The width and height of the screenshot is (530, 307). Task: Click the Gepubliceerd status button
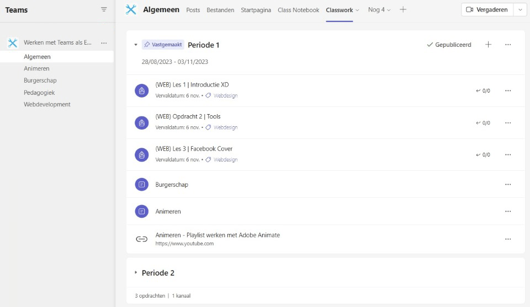coord(449,45)
